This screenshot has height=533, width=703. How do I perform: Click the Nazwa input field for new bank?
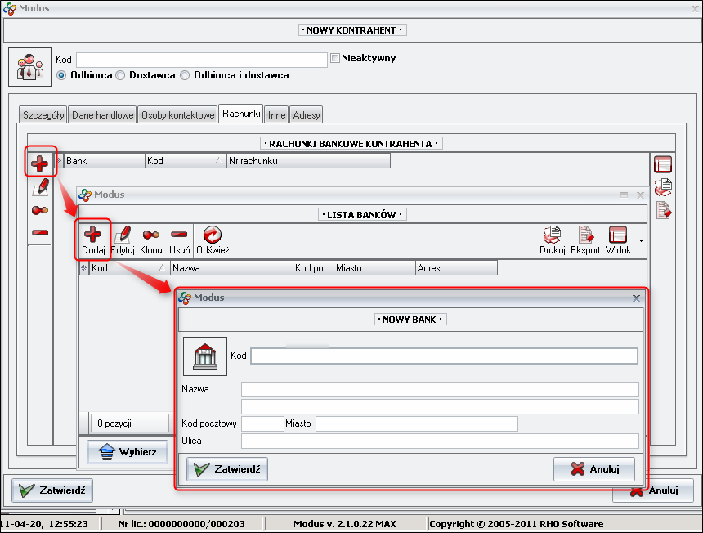tap(439, 389)
